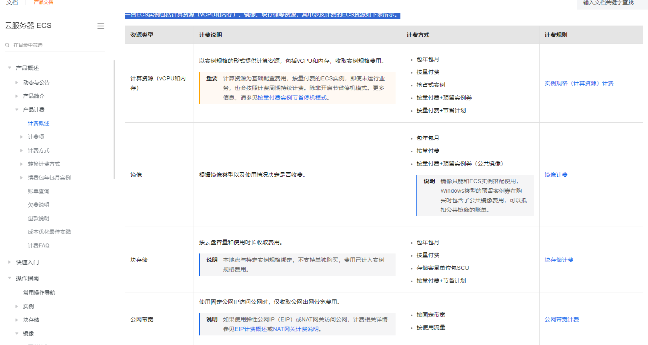This screenshot has height=345, width=648.
Task: Collapse the 镜像 sidebar tree arrow
Action: pos(17,333)
